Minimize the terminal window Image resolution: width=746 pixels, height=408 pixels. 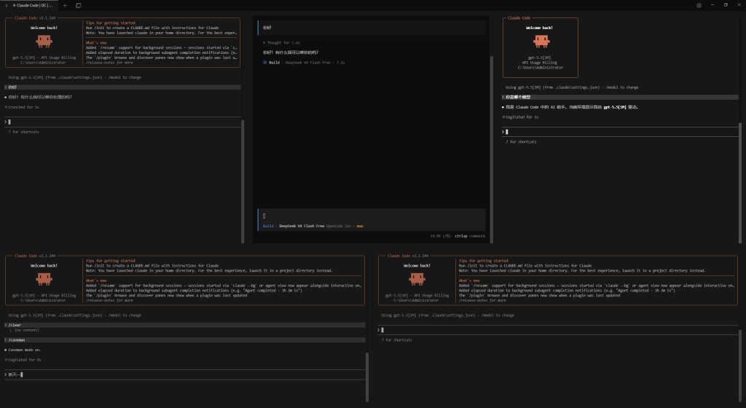click(x=712, y=5)
